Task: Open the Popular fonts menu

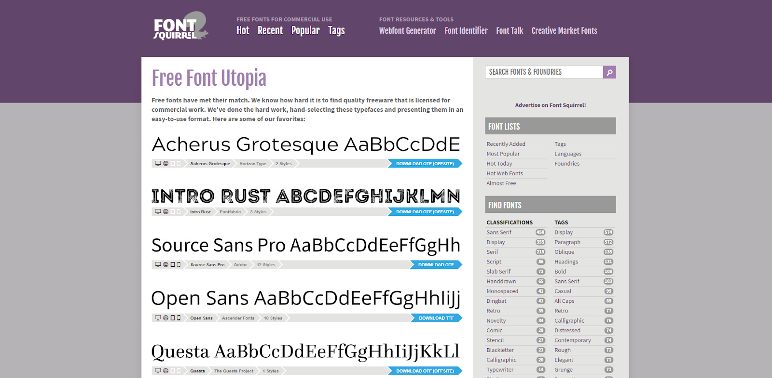Action: point(305,30)
